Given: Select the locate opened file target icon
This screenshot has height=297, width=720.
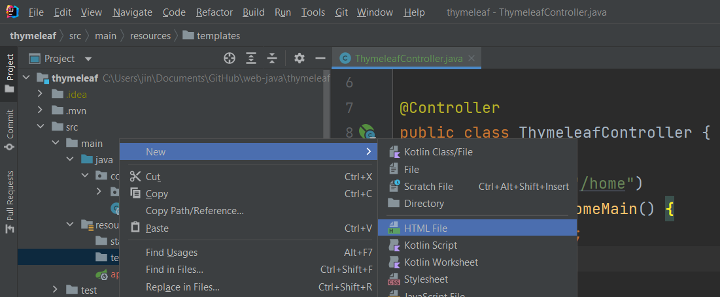Looking at the screenshot, I should 229,58.
